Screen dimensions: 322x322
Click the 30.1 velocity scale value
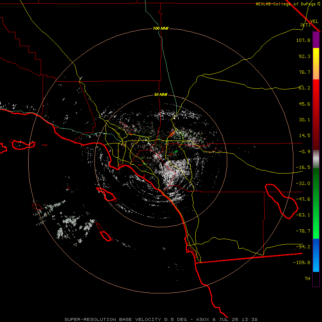(304, 120)
